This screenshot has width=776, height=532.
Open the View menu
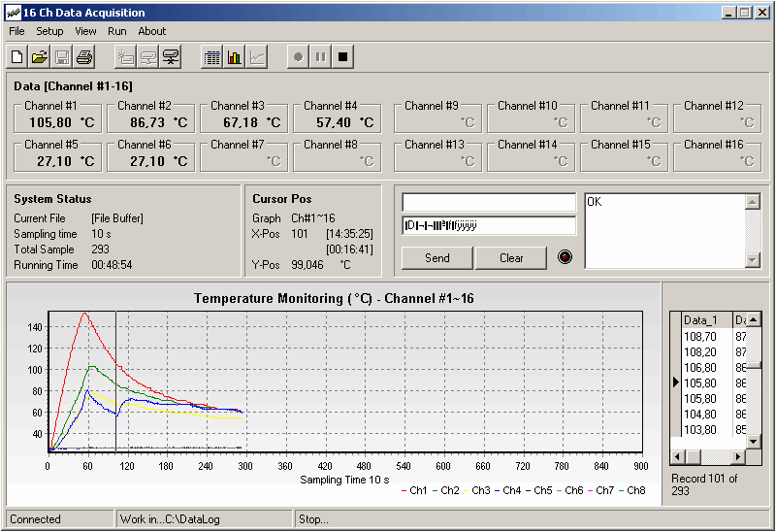coord(85,31)
